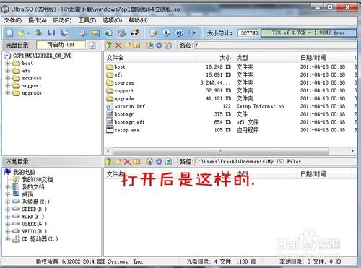Open the 帮助(H) menu

tap(138, 20)
